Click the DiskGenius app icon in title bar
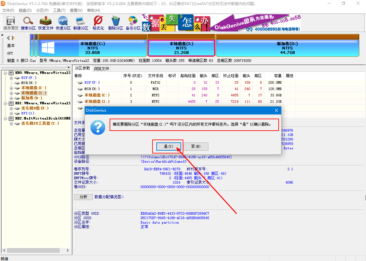 [3, 3]
